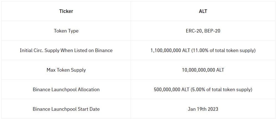Select the ALT header cell

(x=203, y=11)
